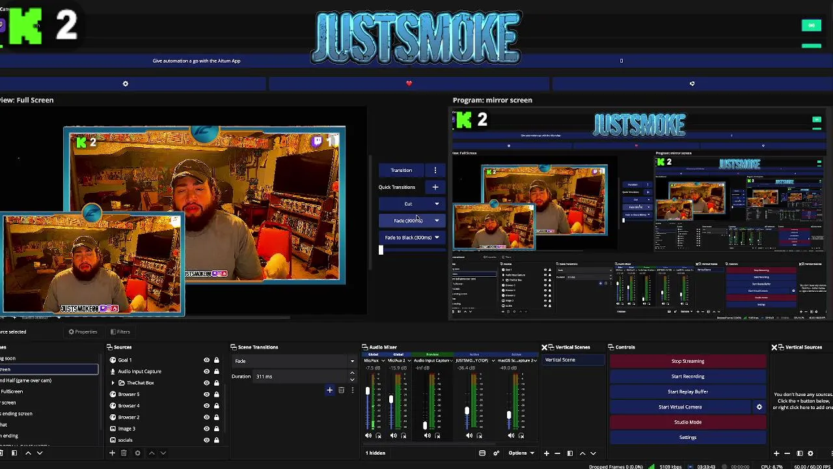Toggle the Audio Mixer layout icon
Image resolution: width=833 pixels, height=469 pixels.
point(482,453)
